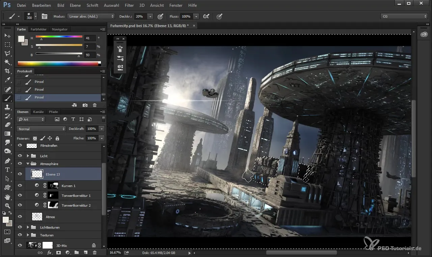
Task: Toggle Quick Mask mode
Action: [x=7, y=232]
